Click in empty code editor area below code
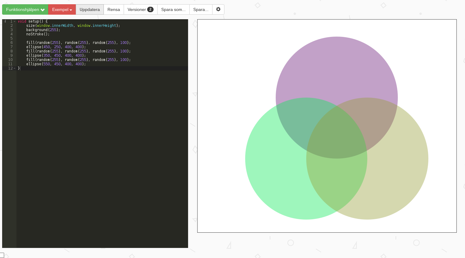This screenshot has width=465, height=258. coord(102,159)
